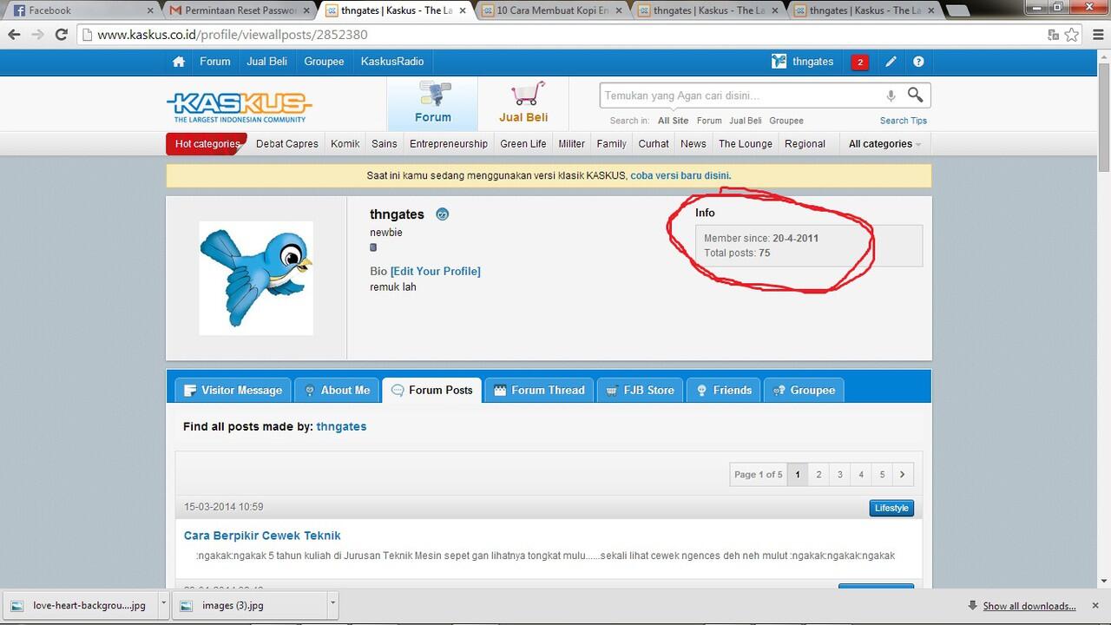Screen dimensions: 1111x625
Task: Open dropdown arrow for love-heart-background download
Action: coord(163,605)
